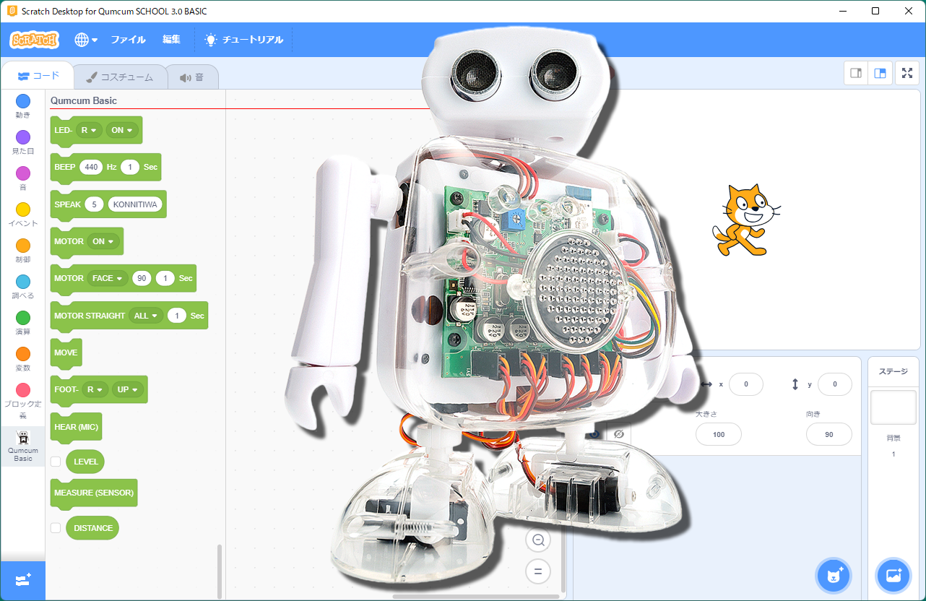
Task: Click the workspace horizontal scrollbar
Action: pos(476,596)
